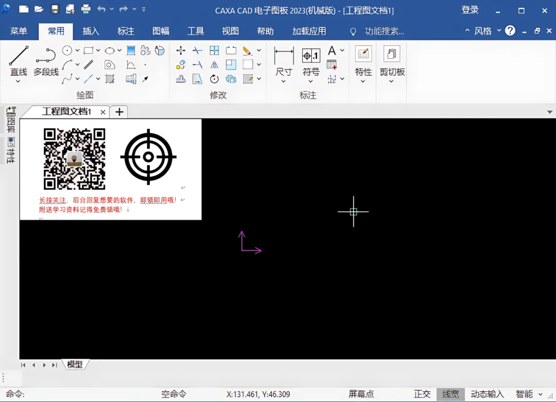
Task: Toggle 正交 orthogonal mode in status bar
Action: tap(422, 394)
